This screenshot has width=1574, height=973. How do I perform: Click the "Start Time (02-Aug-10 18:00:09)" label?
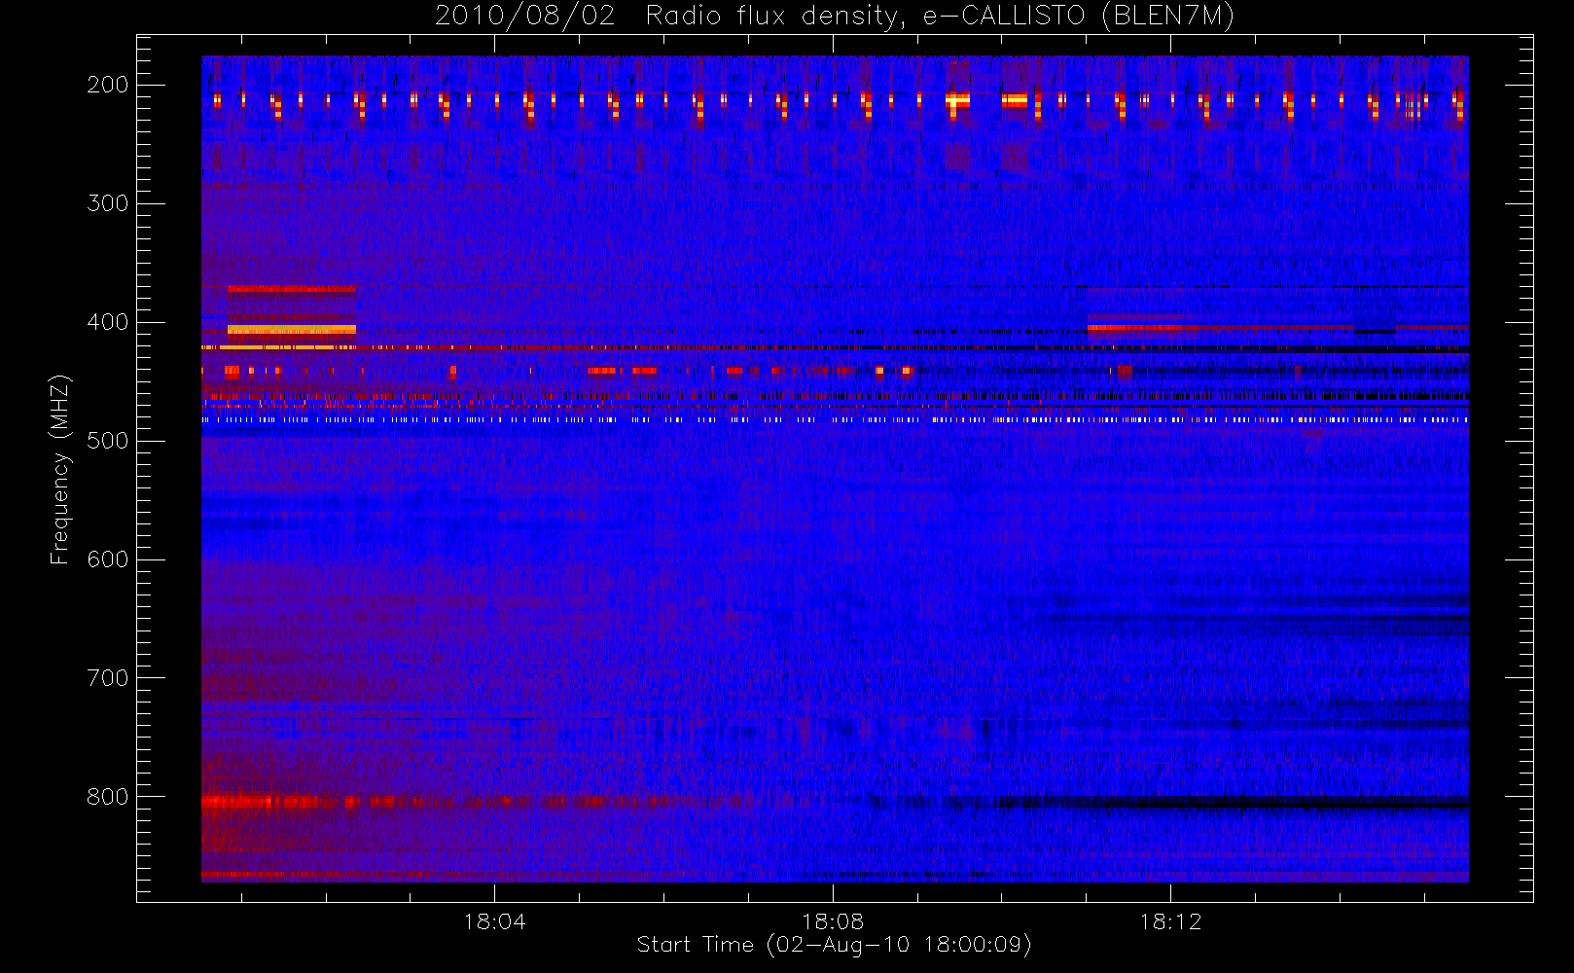point(835,945)
